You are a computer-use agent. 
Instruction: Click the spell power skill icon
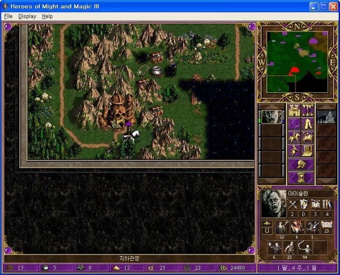(x=315, y=204)
